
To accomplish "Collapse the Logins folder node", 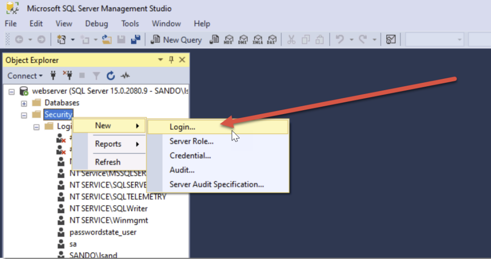I will pos(36,127).
